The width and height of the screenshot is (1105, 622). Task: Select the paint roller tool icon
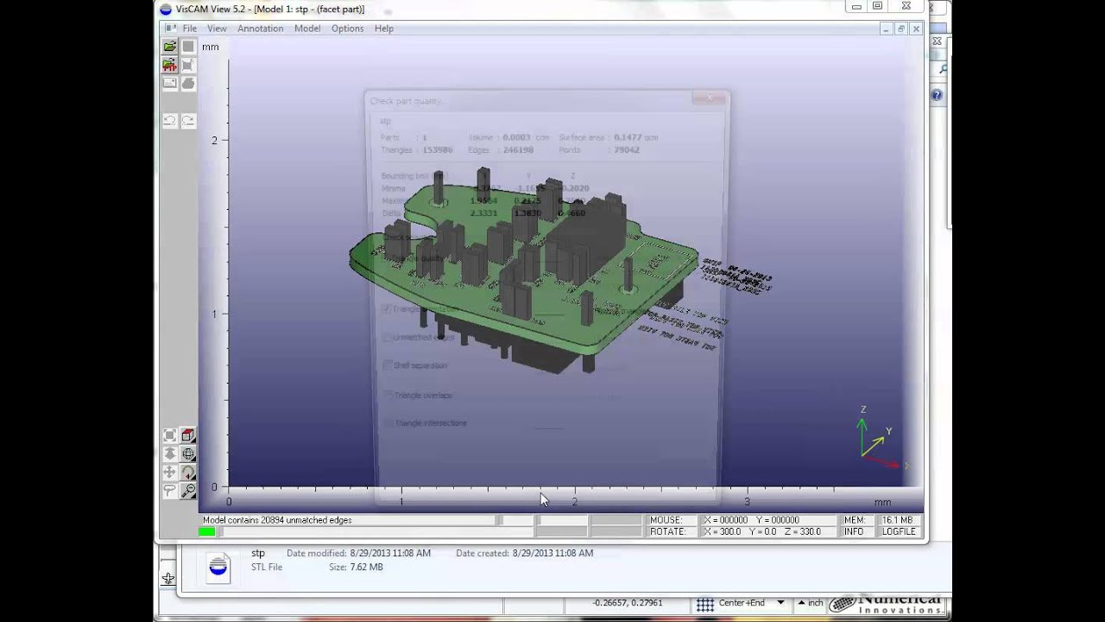[x=170, y=491]
